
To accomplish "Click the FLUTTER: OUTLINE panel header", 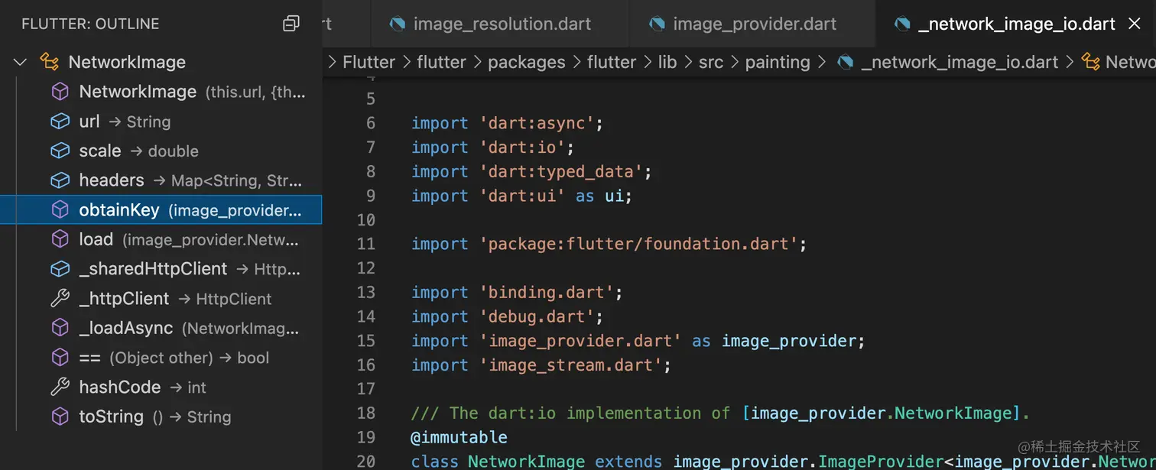I will pyautogui.click(x=90, y=24).
